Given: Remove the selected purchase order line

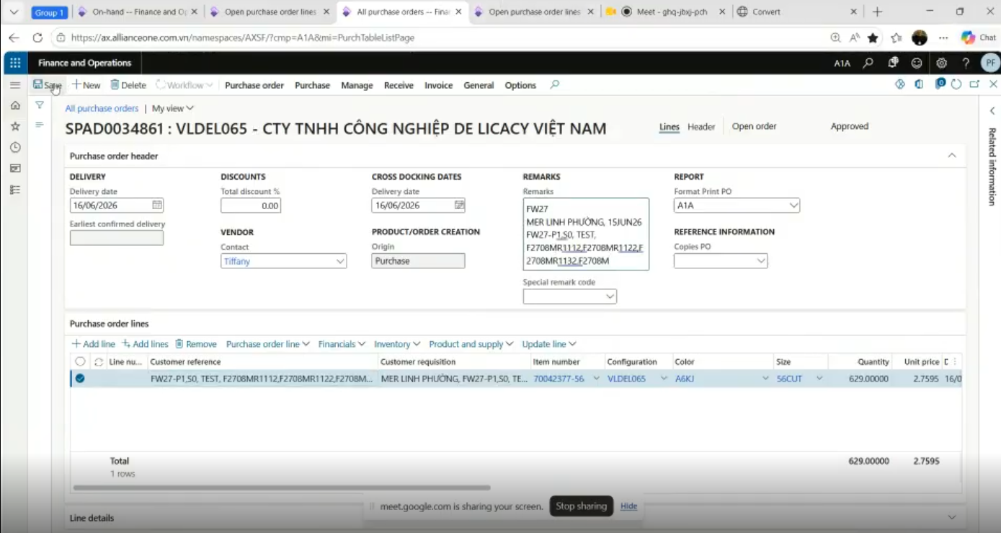Looking at the screenshot, I should point(196,344).
